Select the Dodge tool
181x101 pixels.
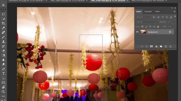tap(3, 64)
